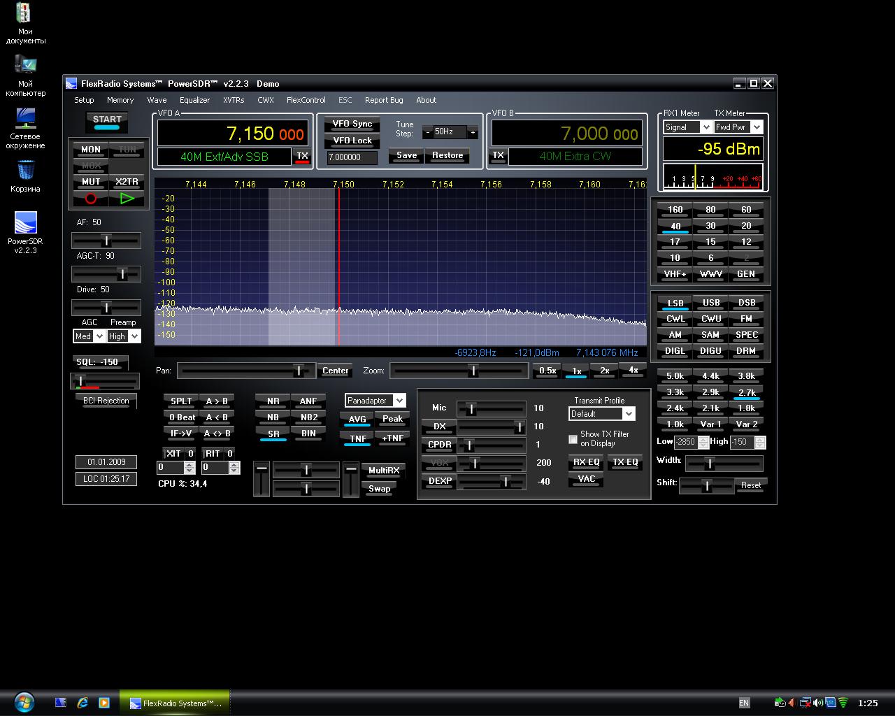Click the 7.000000 saved frequency field
This screenshot has width=895, height=716.
tap(352, 157)
